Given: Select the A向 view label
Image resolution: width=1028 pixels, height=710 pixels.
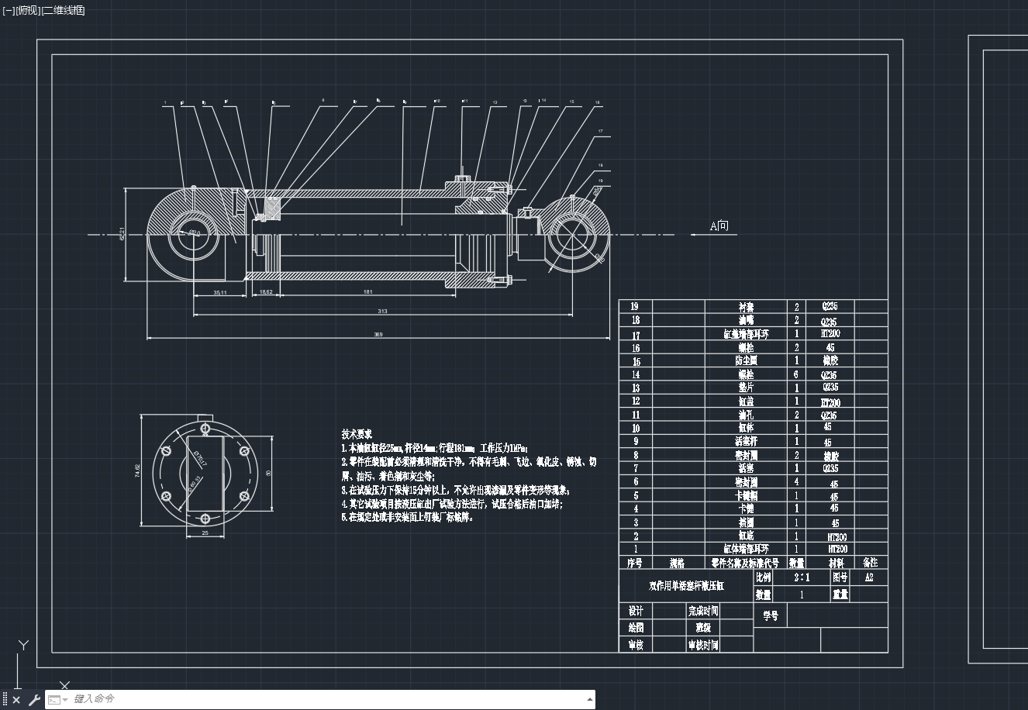Looking at the screenshot, I should (719, 226).
